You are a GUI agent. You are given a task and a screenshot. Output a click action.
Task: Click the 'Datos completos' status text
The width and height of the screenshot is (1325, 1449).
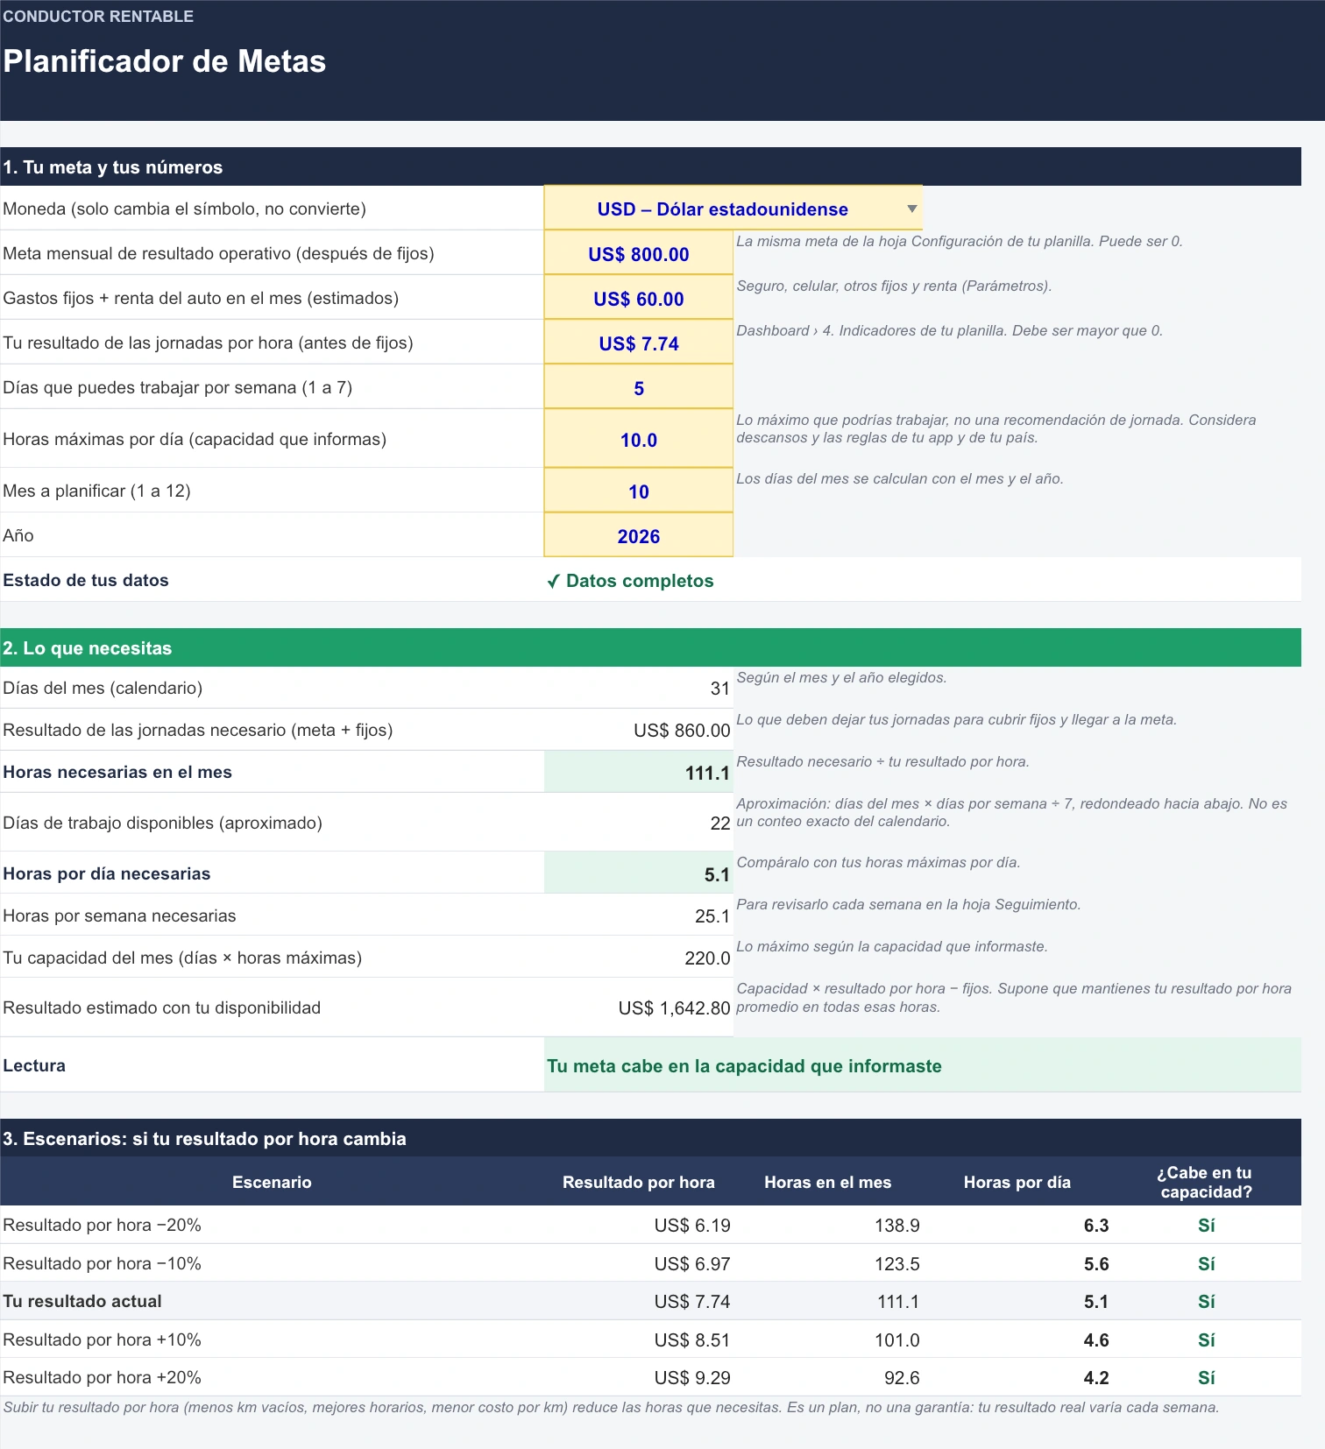(630, 581)
